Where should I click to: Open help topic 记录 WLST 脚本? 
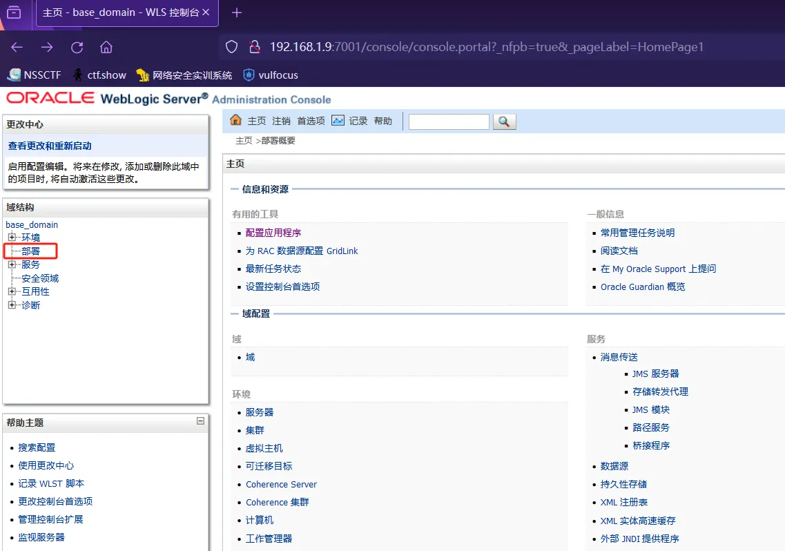tap(51, 483)
